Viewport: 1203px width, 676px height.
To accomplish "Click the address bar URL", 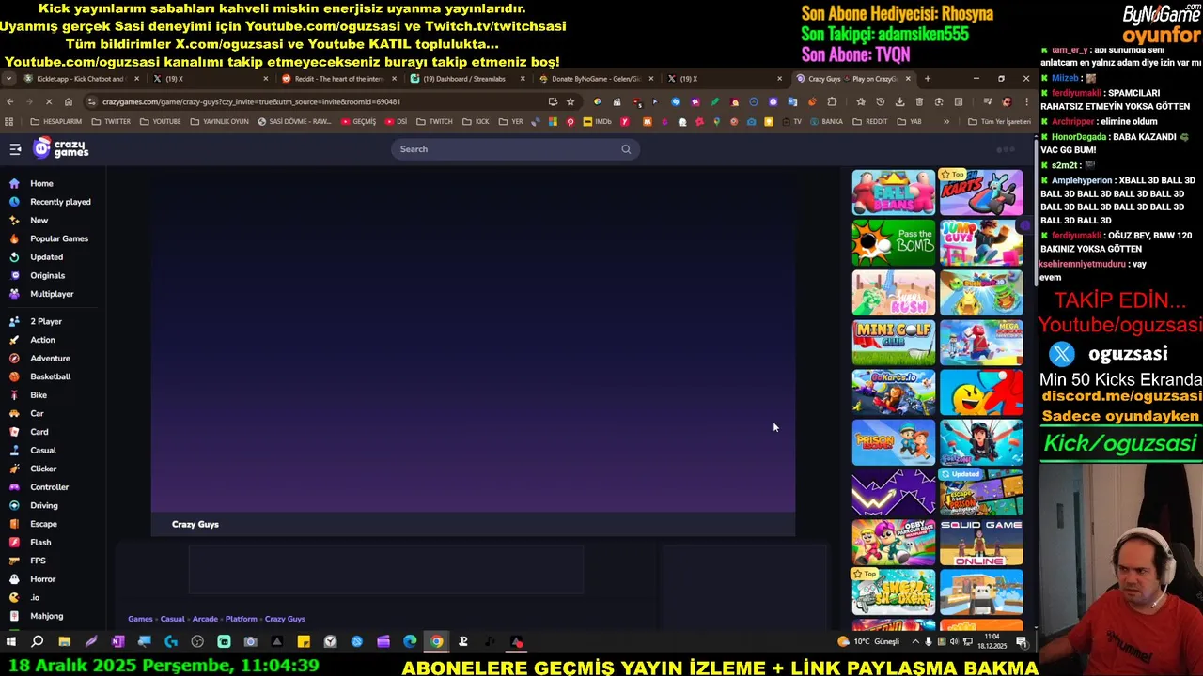I will point(251,101).
